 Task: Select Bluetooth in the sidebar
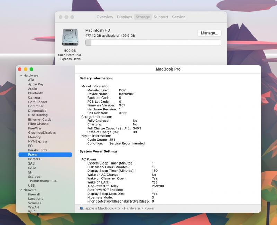pos(36,93)
